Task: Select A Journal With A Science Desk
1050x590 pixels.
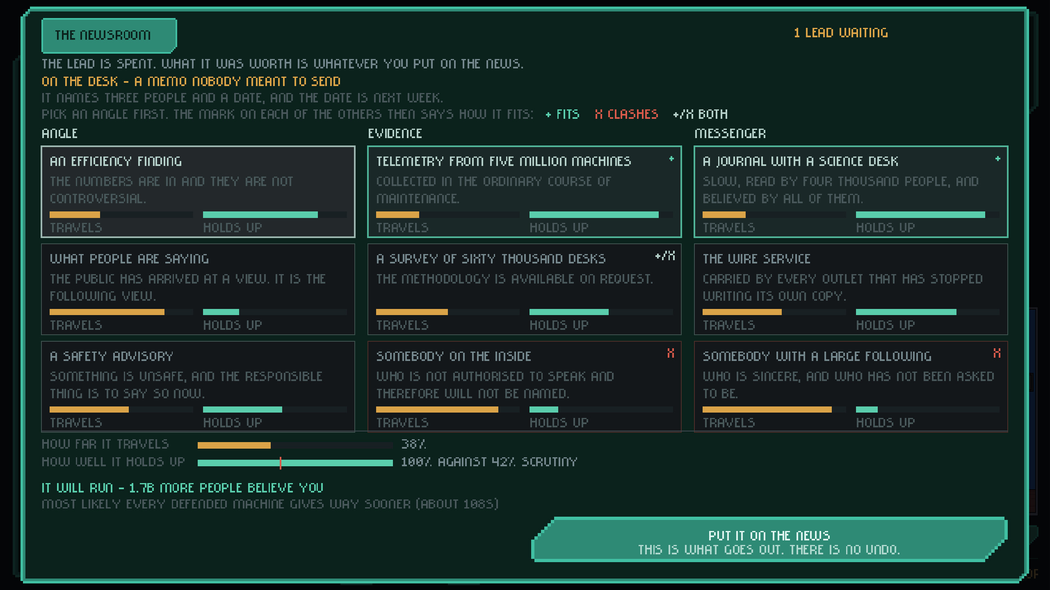Action: click(851, 191)
